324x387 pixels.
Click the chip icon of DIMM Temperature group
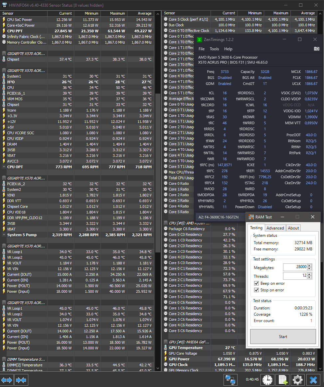click(4, 359)
